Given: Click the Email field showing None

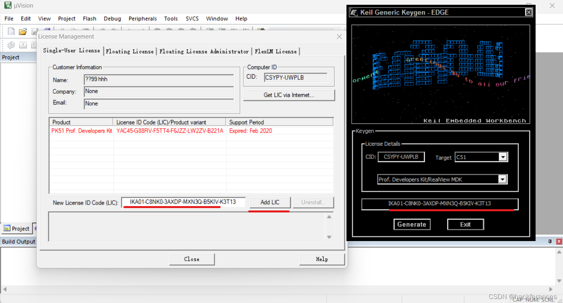Looking at the screenshot, I should point(159,104).
